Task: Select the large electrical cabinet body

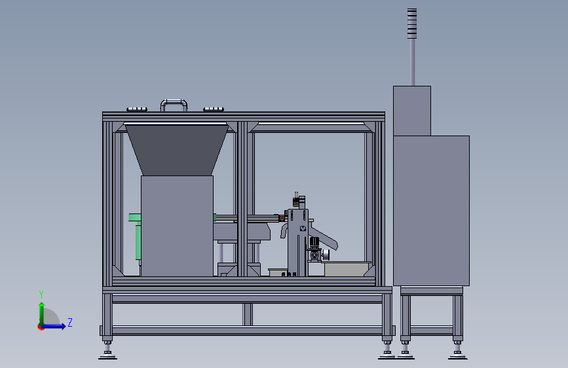Action: pyautogui.click(x=431, y=211)
